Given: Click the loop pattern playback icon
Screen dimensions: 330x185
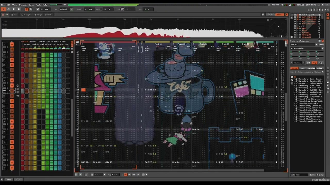Looking at the screenshot, I should (9, 9).
